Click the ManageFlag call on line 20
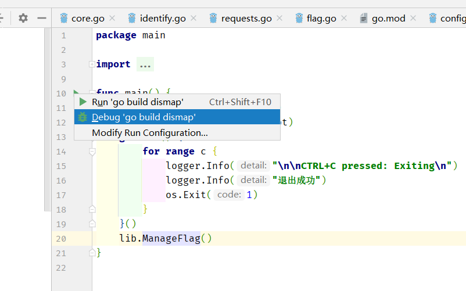 coord(171,238)
